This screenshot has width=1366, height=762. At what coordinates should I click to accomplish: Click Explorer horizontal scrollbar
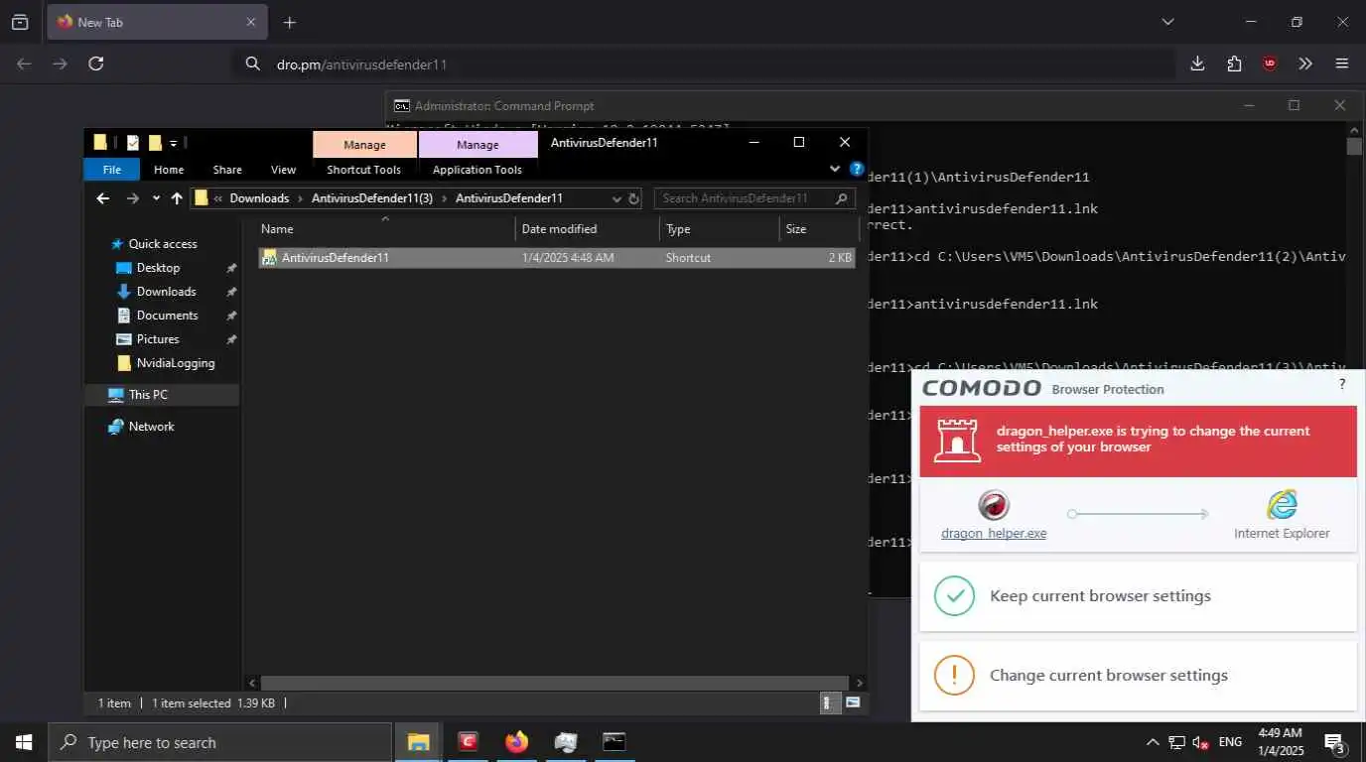click(x=556, y=684)
